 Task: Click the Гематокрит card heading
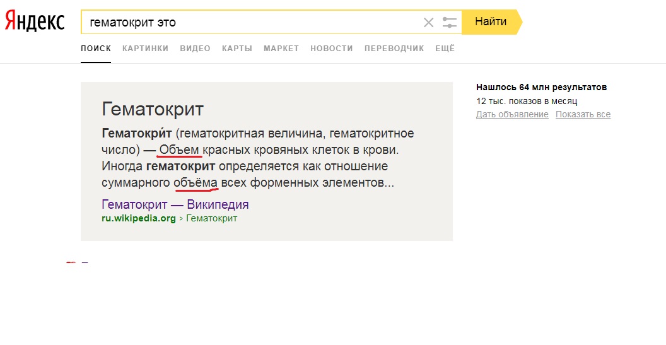click(153, 109)
